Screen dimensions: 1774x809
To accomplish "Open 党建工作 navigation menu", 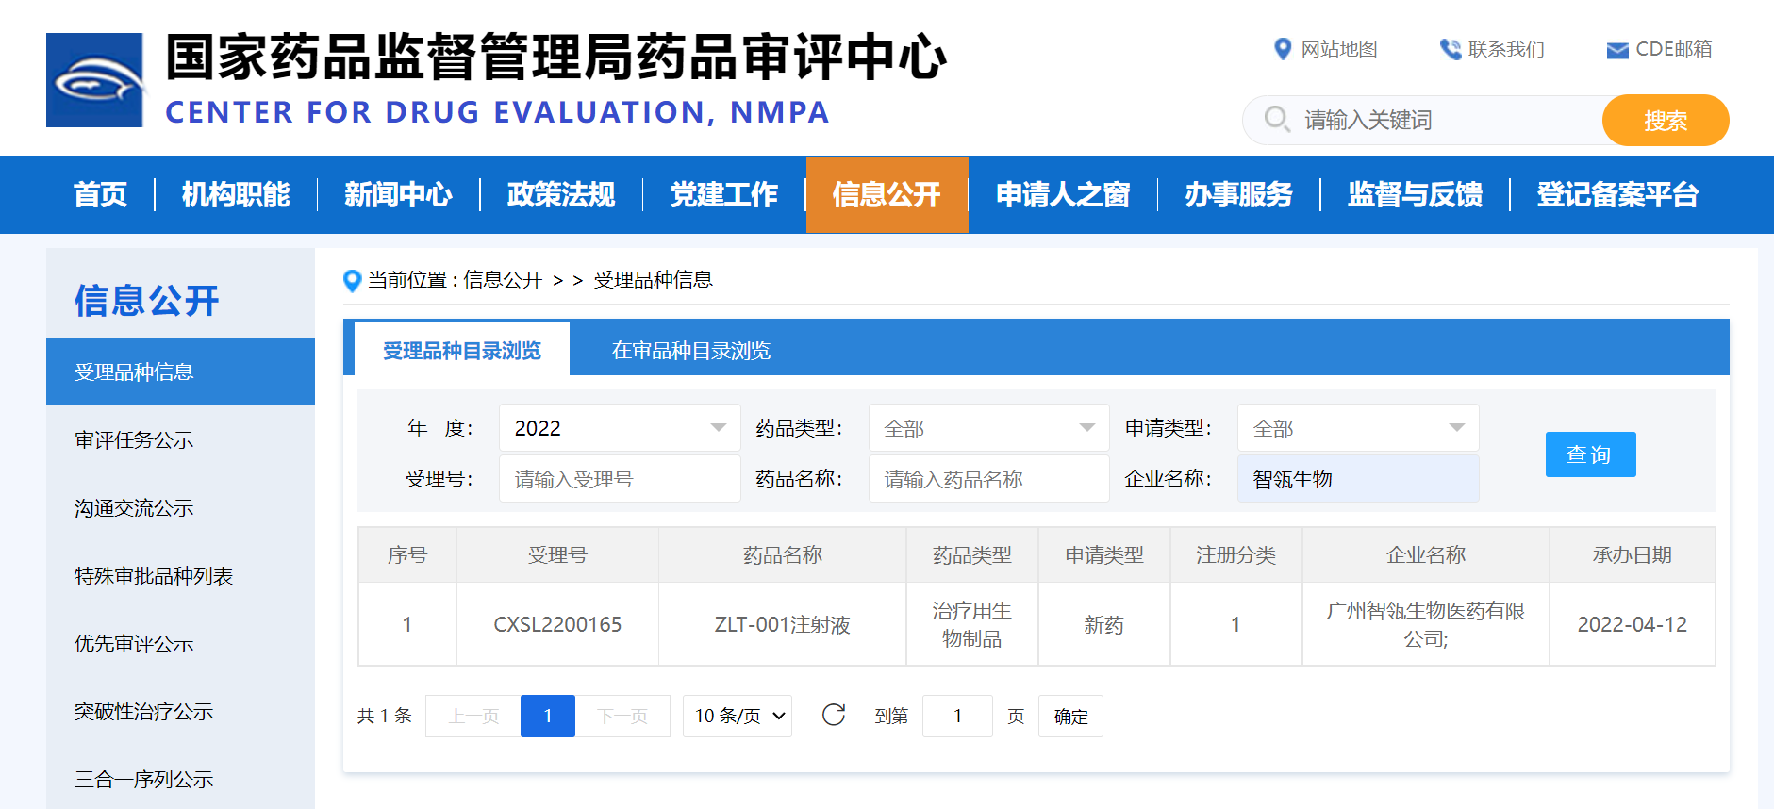I will [x=724, y=194].
